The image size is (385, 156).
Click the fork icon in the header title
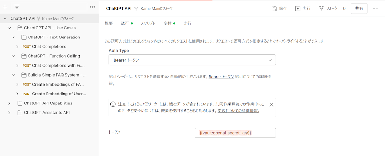tap(136, 9)
